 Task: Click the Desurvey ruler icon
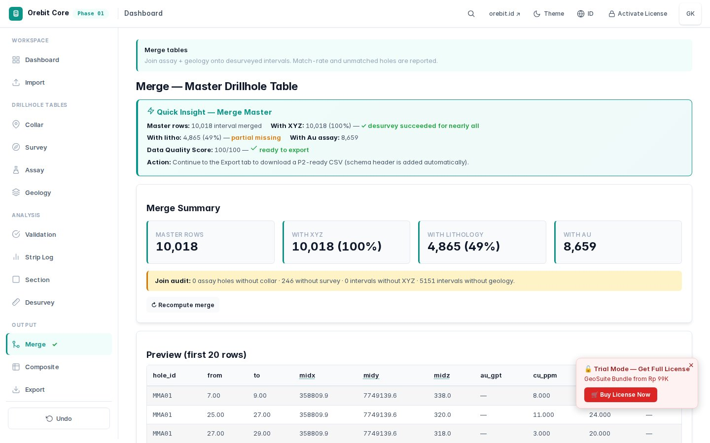16,303
